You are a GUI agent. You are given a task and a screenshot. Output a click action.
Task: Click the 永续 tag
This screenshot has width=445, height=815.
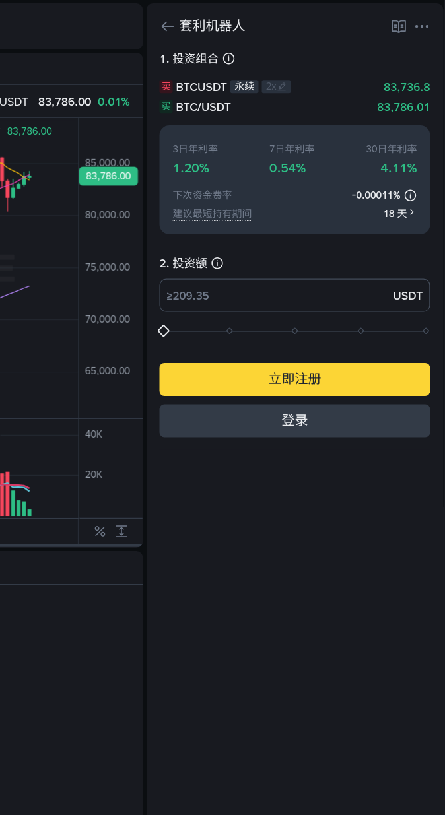coord(244,86)
